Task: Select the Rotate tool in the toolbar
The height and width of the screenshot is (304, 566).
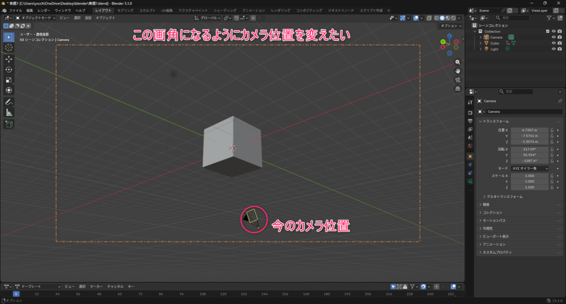Action: (9, 69)
